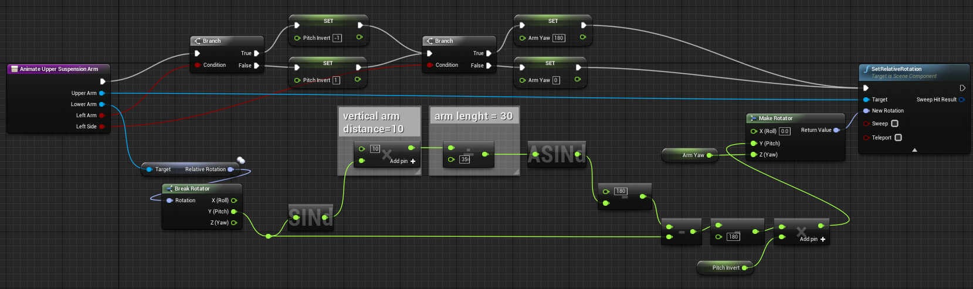Edit the Arm Yaw value 180 in the SET node
Screen dimensions: 973x289
coord(558,38)
